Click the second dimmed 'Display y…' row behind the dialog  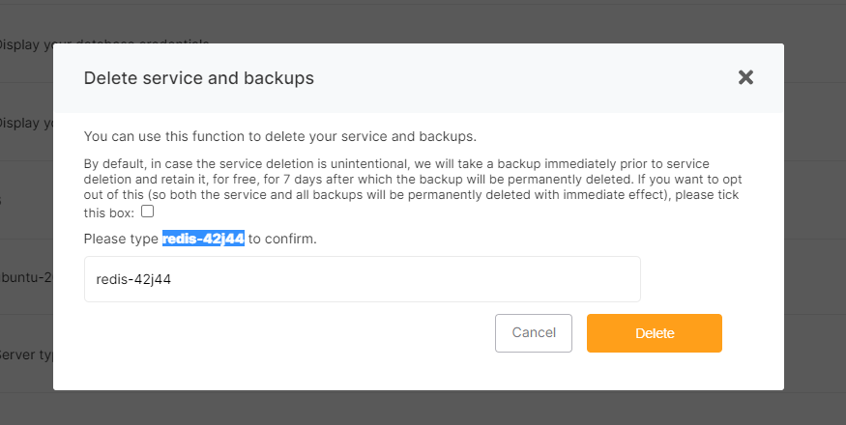[x=26, y=123]
